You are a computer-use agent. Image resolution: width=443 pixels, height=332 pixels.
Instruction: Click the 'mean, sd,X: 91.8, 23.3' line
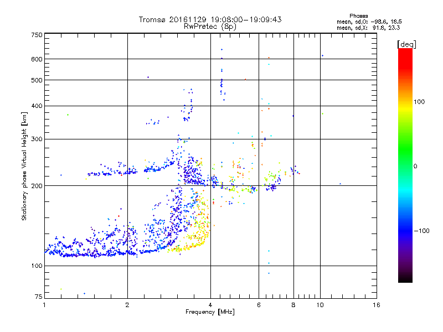368,28
